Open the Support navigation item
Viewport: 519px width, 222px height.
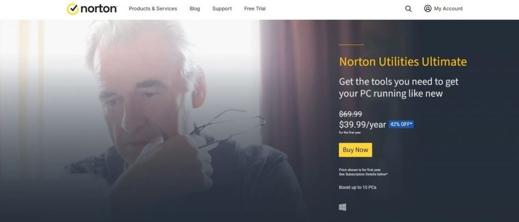222,9
